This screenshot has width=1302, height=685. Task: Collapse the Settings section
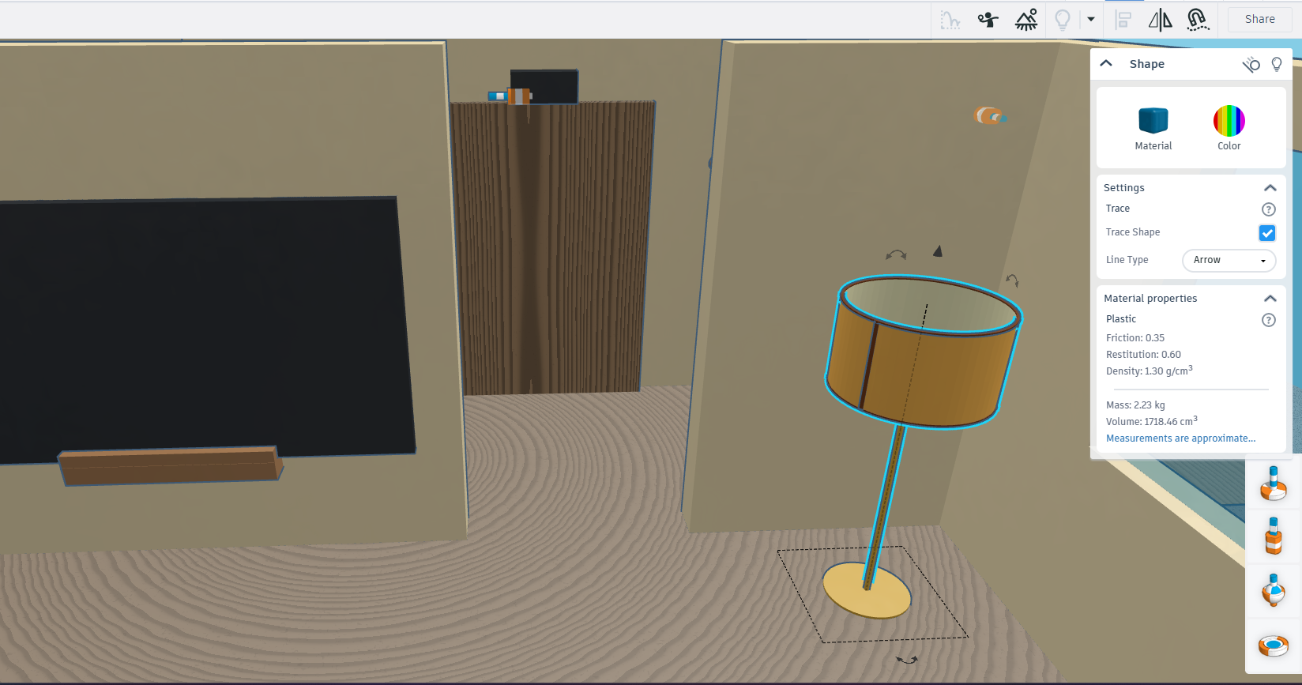[1270, 188]
